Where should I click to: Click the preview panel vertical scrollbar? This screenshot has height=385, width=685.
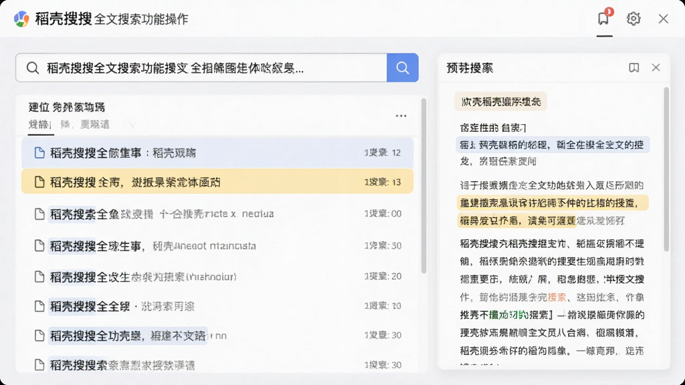click(666, 169)
